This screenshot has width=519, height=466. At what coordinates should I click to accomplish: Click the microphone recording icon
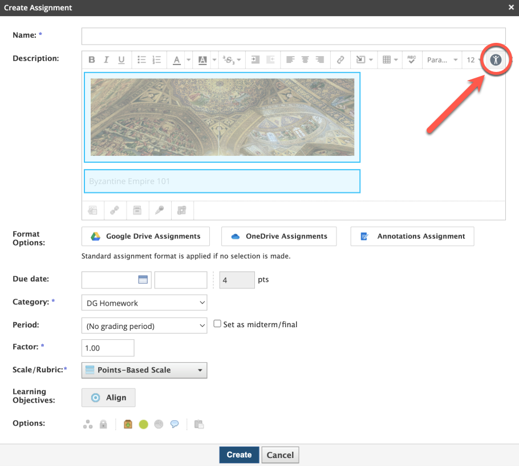[160, 210]
